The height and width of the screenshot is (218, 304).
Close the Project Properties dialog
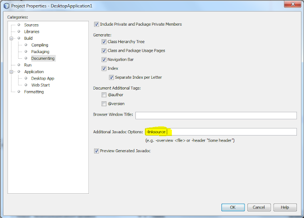[293, 4]
